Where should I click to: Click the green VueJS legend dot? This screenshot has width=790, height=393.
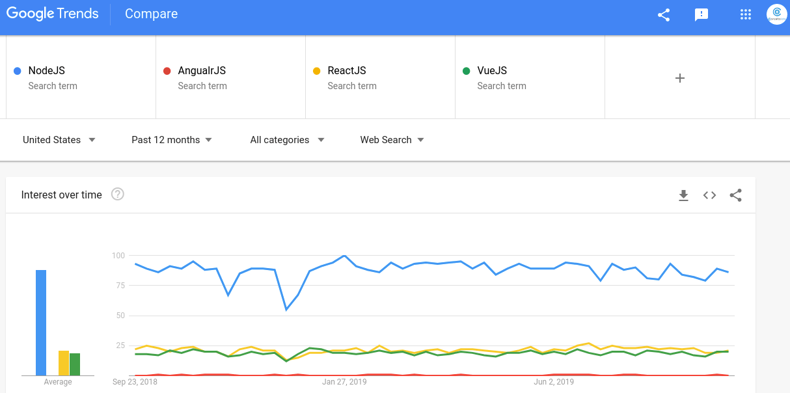pyautogui.click(x=467, y=70)
